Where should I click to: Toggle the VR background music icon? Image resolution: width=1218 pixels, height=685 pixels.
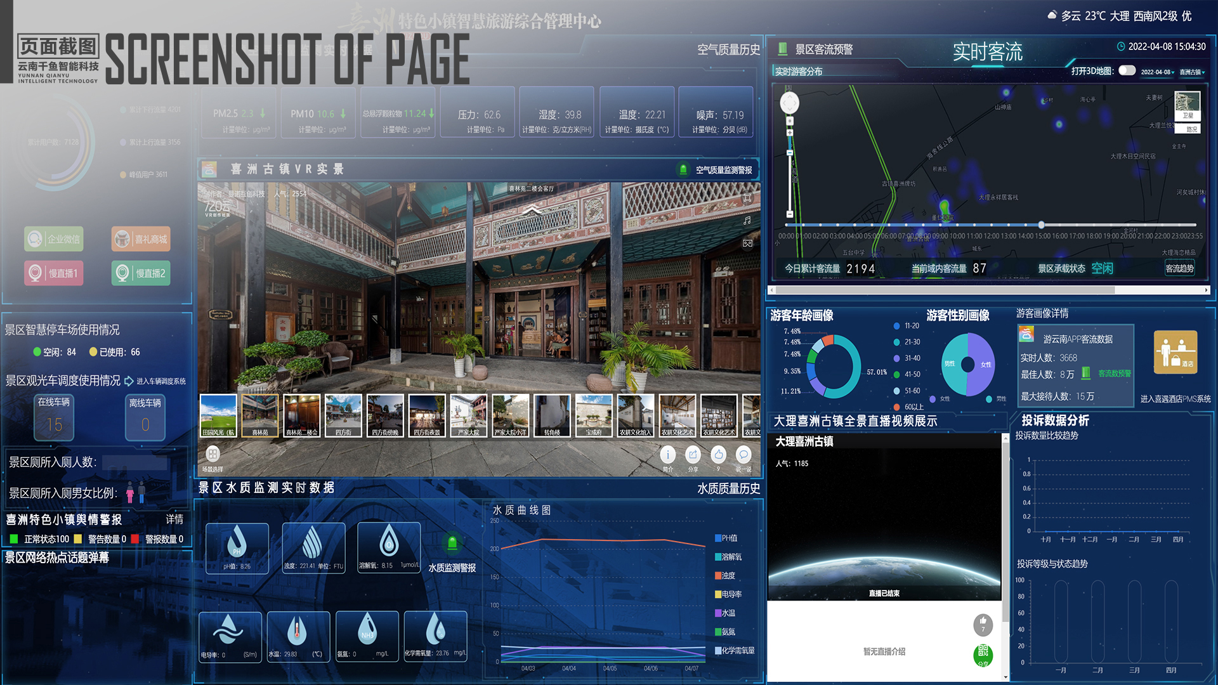click(x=747, y=221)
